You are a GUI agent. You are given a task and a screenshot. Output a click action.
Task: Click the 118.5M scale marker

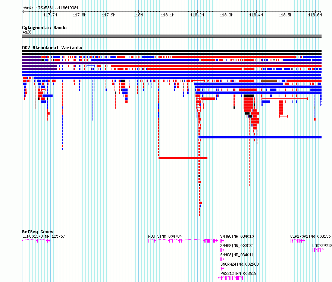click(x=285, y=15)
